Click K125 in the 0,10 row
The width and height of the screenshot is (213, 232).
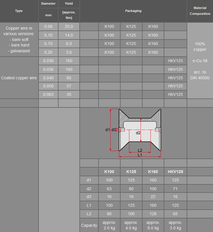tap(131, 35)
